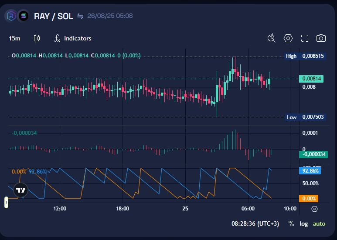This screenshot has width=337, height=240.
Task: Swap the RAY / SOL pair direction
Action: point(80,16)
